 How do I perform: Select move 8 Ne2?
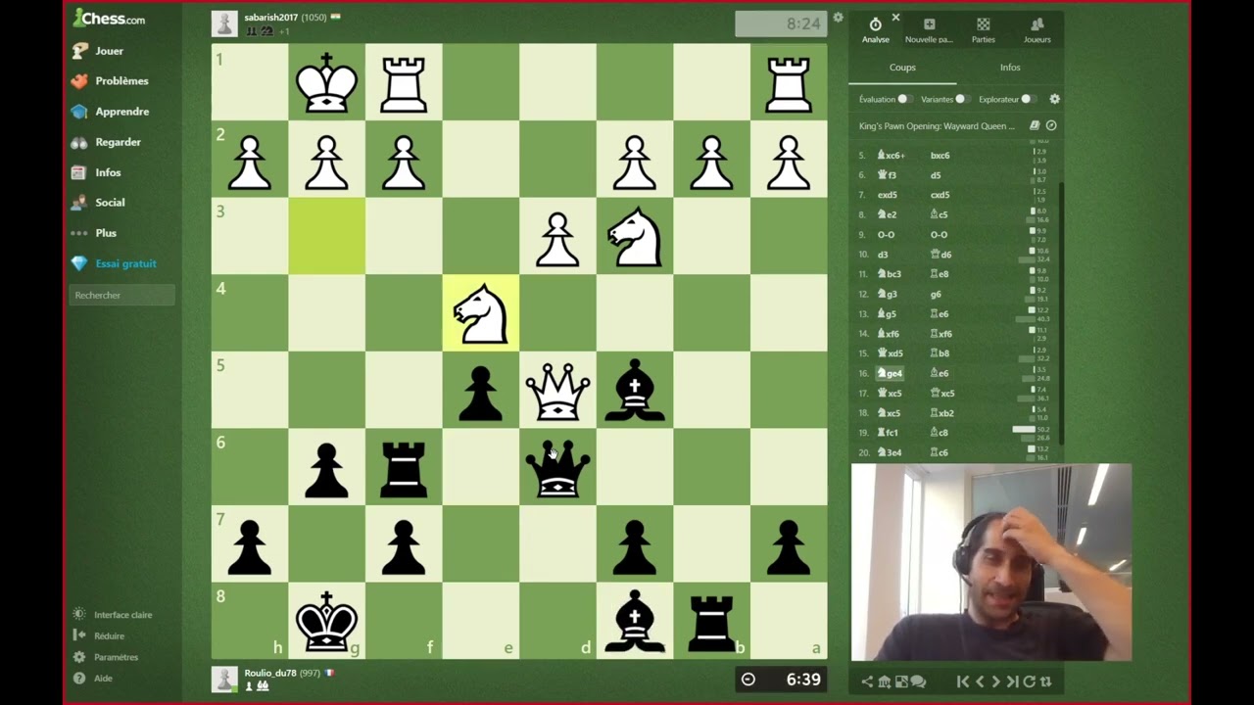[888, 214]
